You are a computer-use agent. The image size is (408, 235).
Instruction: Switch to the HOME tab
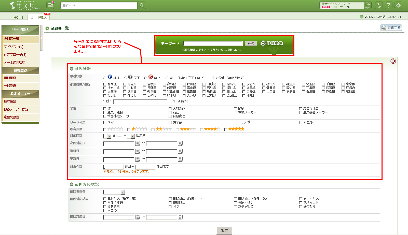(18, 17)
